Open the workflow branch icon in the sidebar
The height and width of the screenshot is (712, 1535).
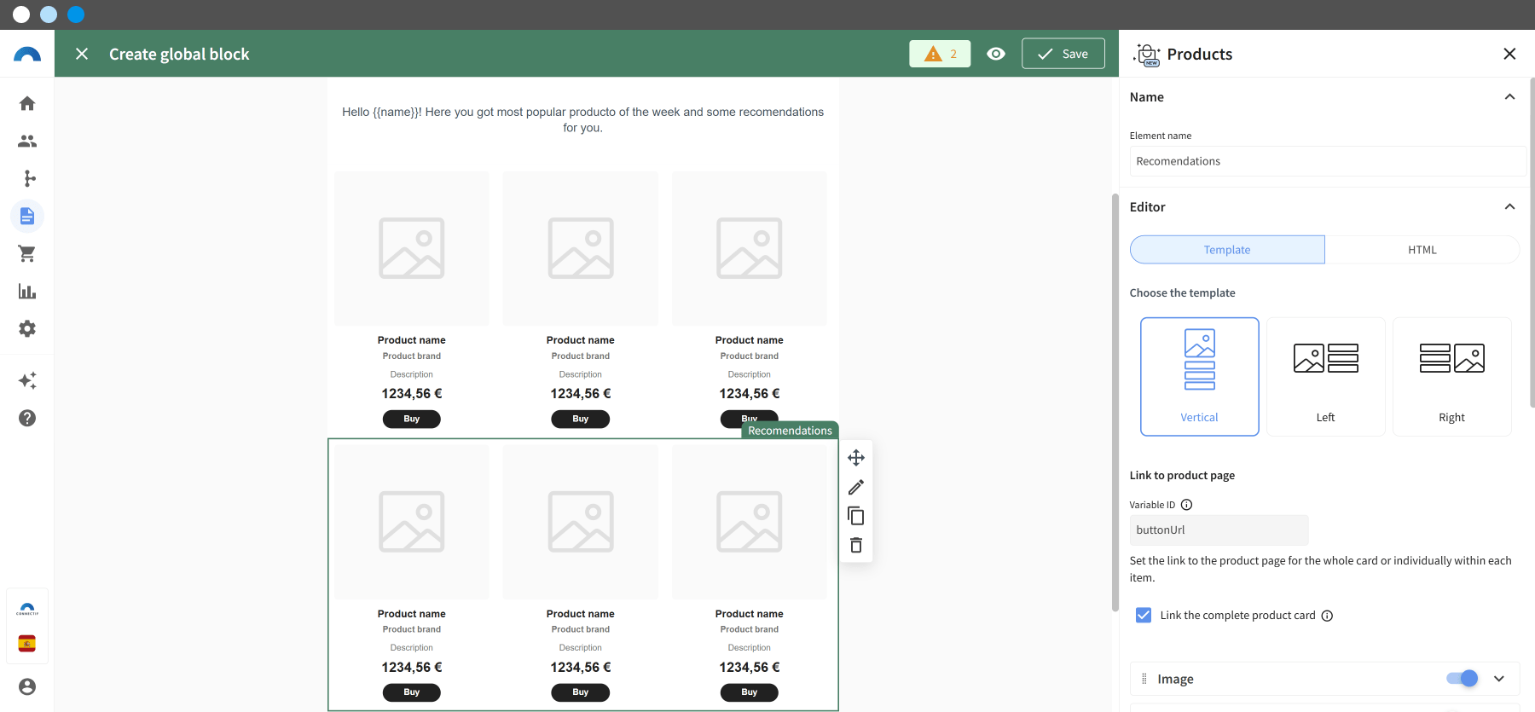coord(27,178)
